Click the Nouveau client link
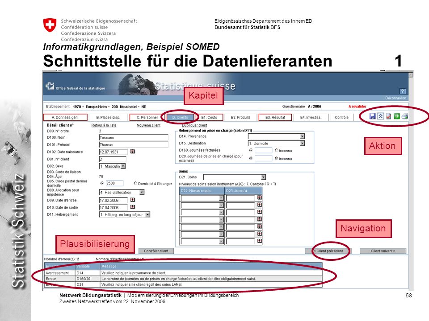This screenshot has width=429, height=321. (148, 125)
